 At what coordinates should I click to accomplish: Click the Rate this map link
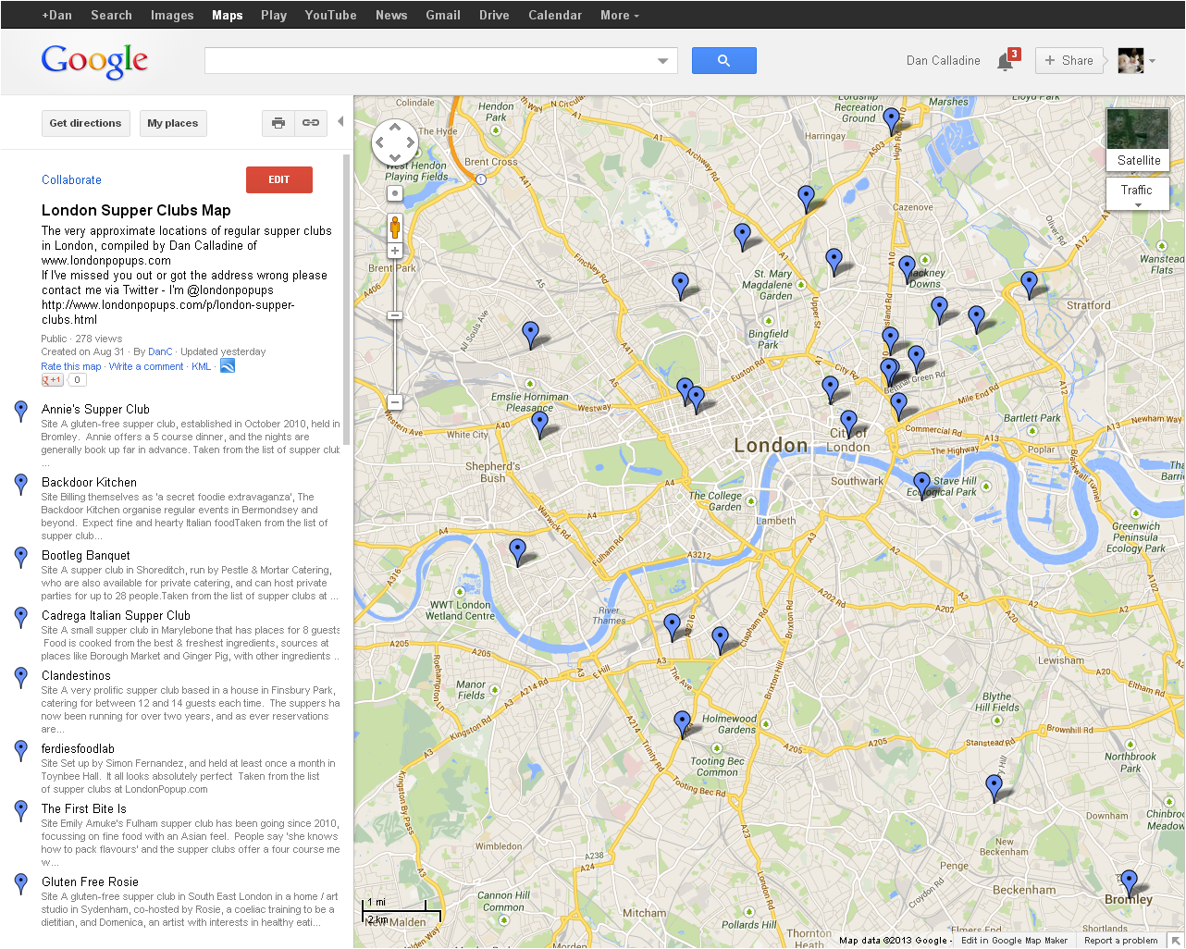(x=71, y=366)
